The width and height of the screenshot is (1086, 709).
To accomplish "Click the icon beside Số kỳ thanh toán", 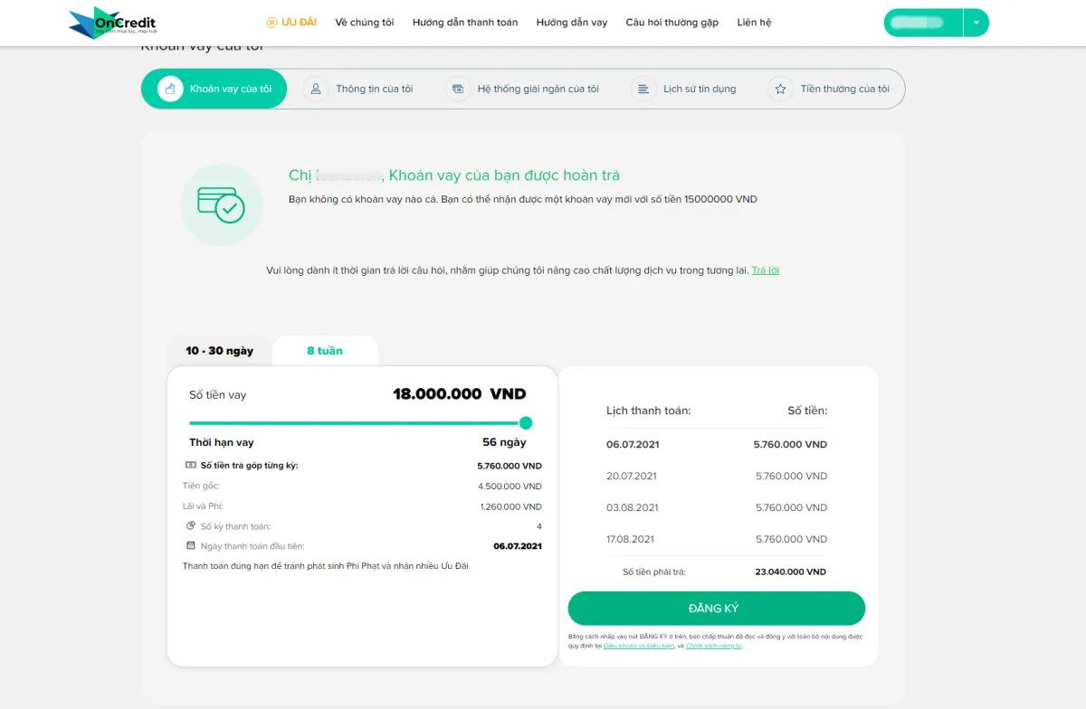I will point(191,525).
